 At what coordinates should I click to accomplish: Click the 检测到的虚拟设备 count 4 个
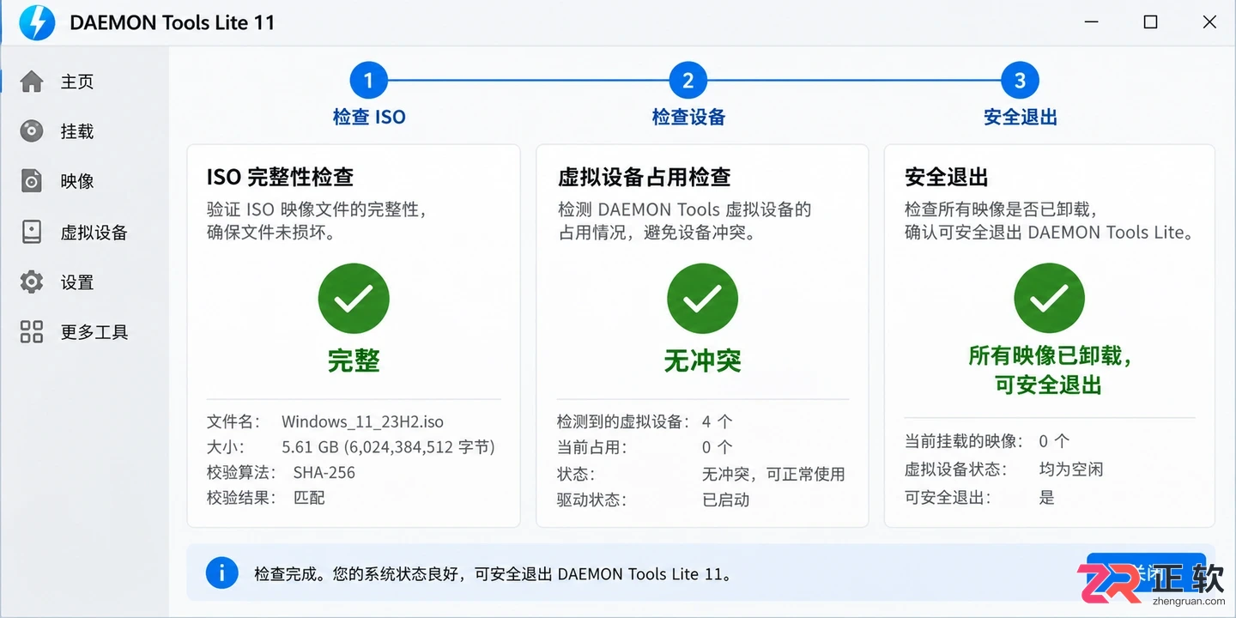718,421
